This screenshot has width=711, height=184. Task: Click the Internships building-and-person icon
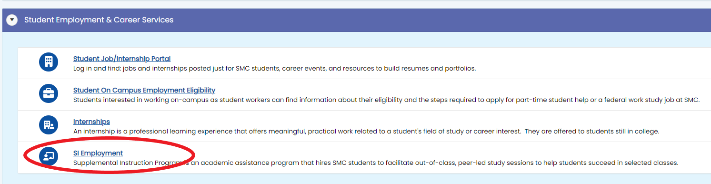(48, 125)
